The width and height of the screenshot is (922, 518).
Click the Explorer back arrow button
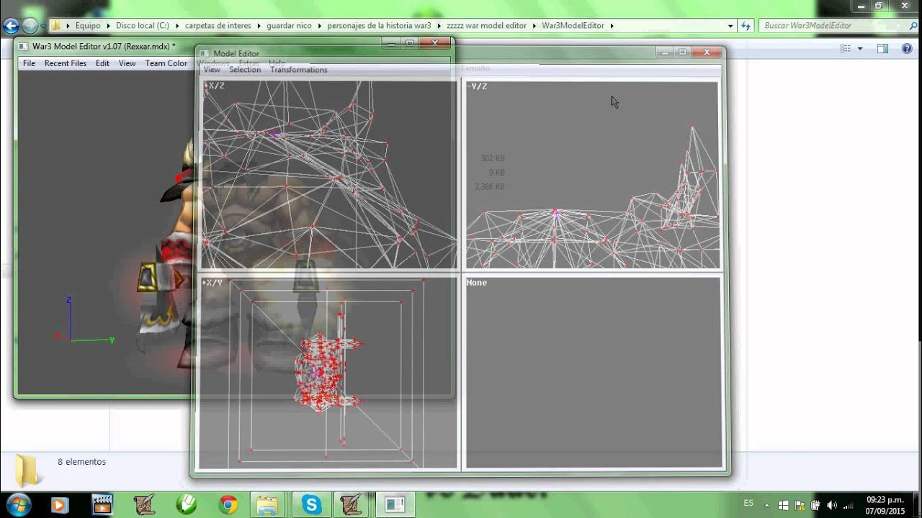pyautogui.click(x=11, y=26)
